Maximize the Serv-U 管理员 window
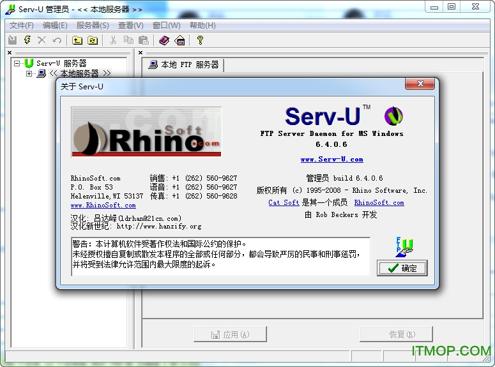 (452, 6)
